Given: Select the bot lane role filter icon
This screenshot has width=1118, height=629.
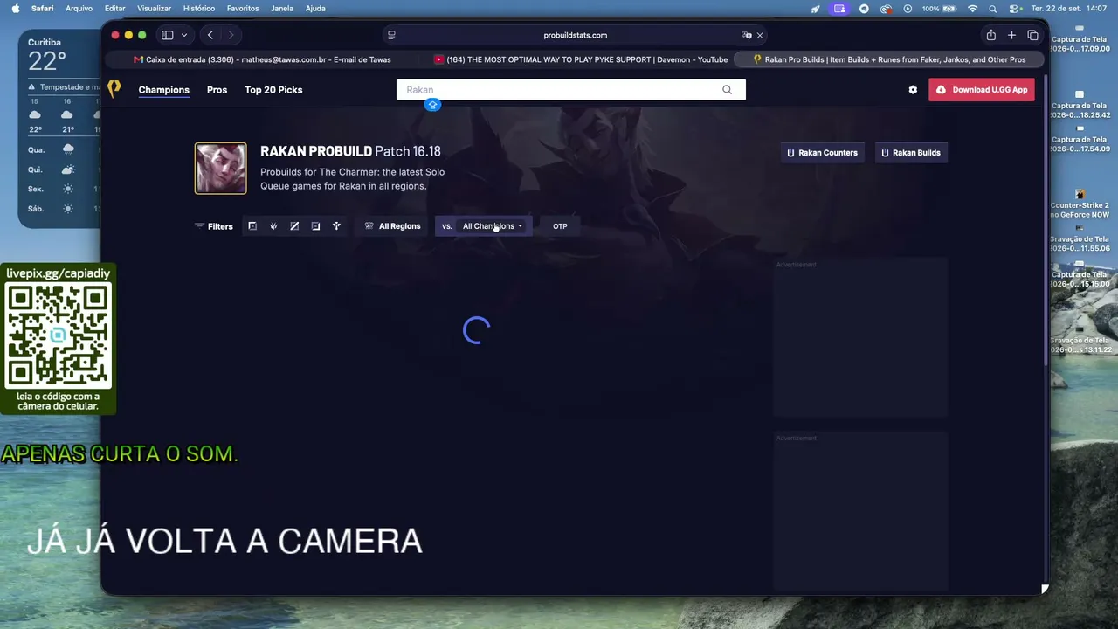Looking at the screenshot, I should pos(315,226).
